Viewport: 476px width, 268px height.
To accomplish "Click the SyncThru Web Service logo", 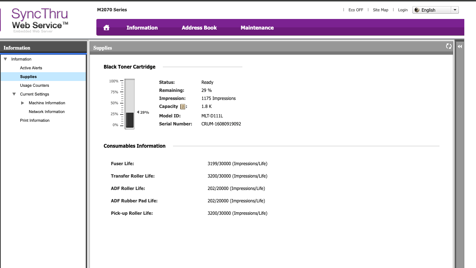I will pyautogui.click(x=40, y=20).
